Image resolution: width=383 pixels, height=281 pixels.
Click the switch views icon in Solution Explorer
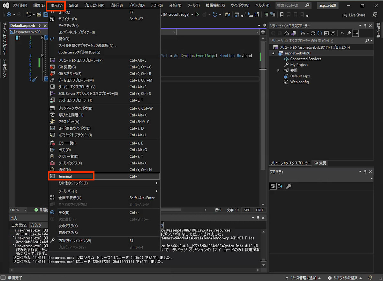[293, 33]
